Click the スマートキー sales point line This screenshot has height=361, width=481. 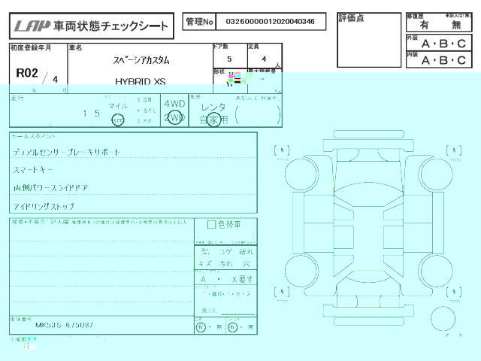coord(33,170)
